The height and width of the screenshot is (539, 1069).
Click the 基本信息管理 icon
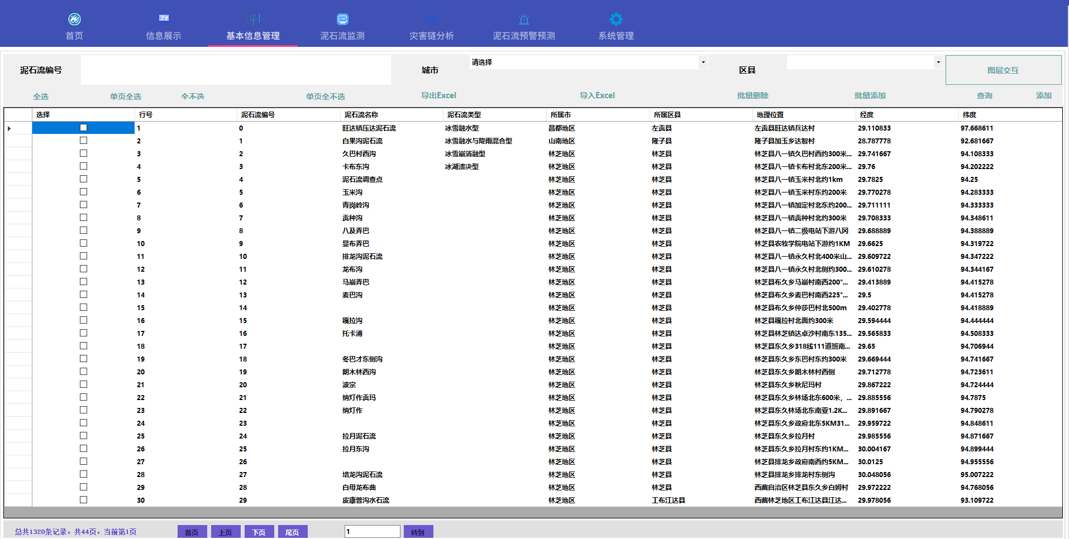tap(253, 19)
